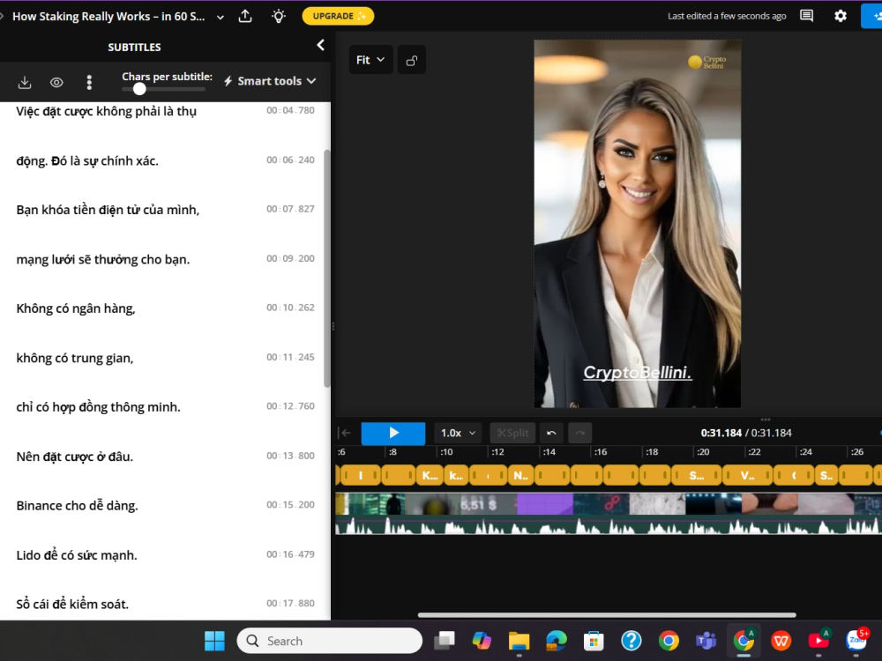Open WPS Office from the taskbar
This screenshot has width=882, height=661.
(x=781, y=641)
